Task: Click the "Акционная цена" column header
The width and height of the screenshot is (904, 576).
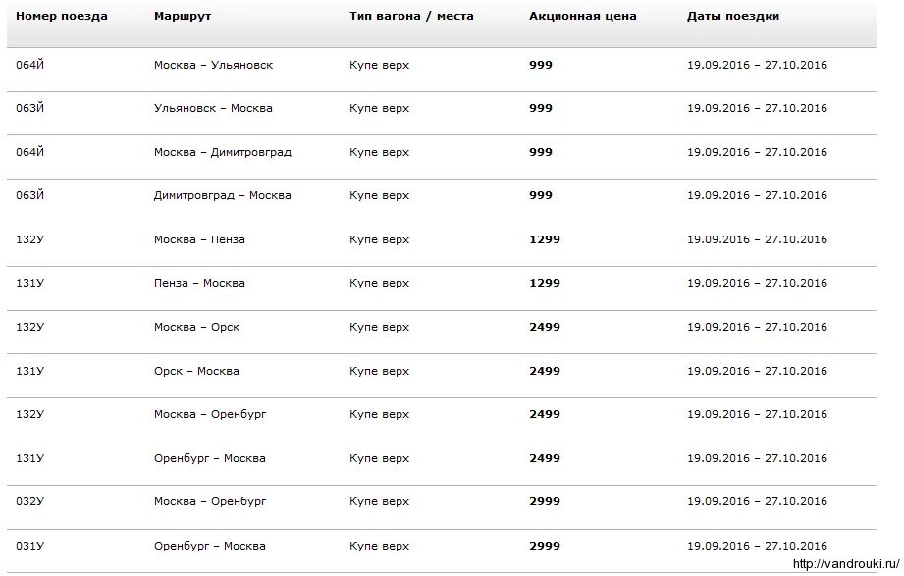Action: (582, 16)
